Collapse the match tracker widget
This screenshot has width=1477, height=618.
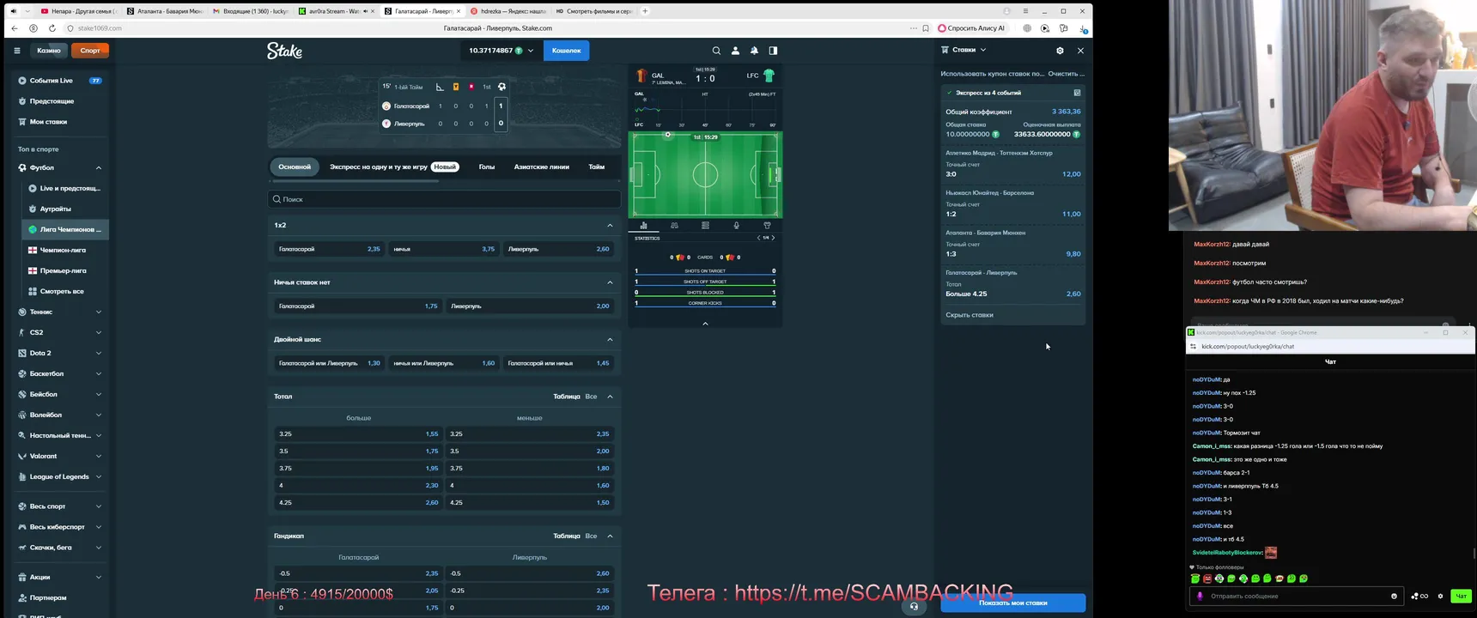(x=705, y=324)
